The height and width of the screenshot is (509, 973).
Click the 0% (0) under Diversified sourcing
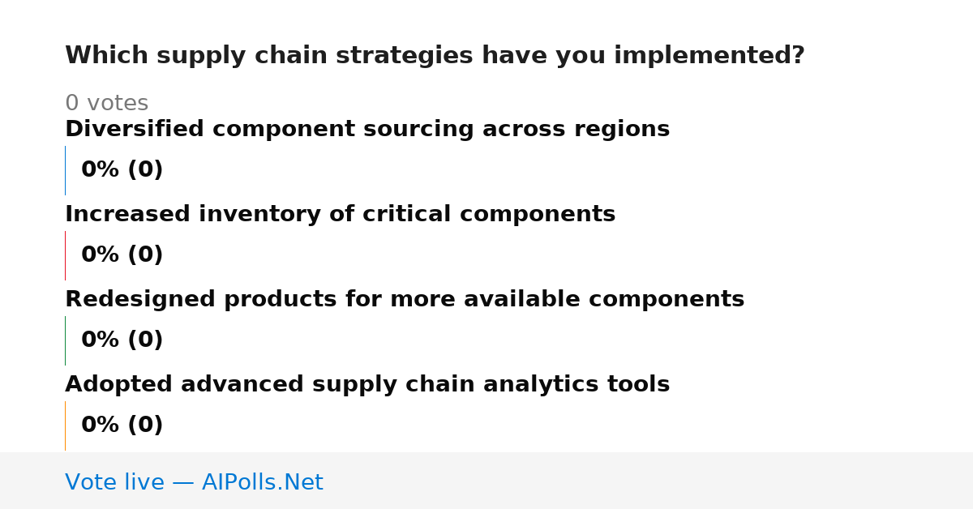coord(122,170)
